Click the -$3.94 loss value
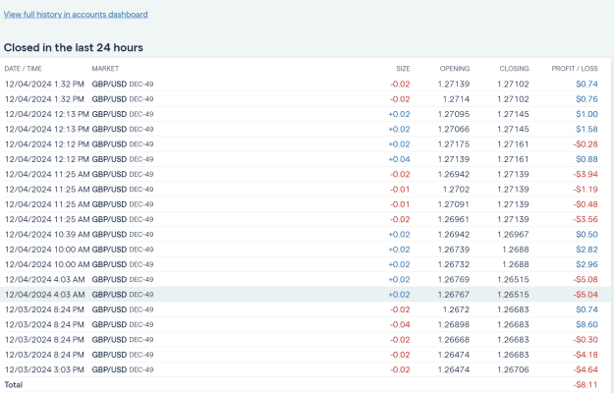Image resolution: width=614 pixels, height=393 pixels. 586,174
